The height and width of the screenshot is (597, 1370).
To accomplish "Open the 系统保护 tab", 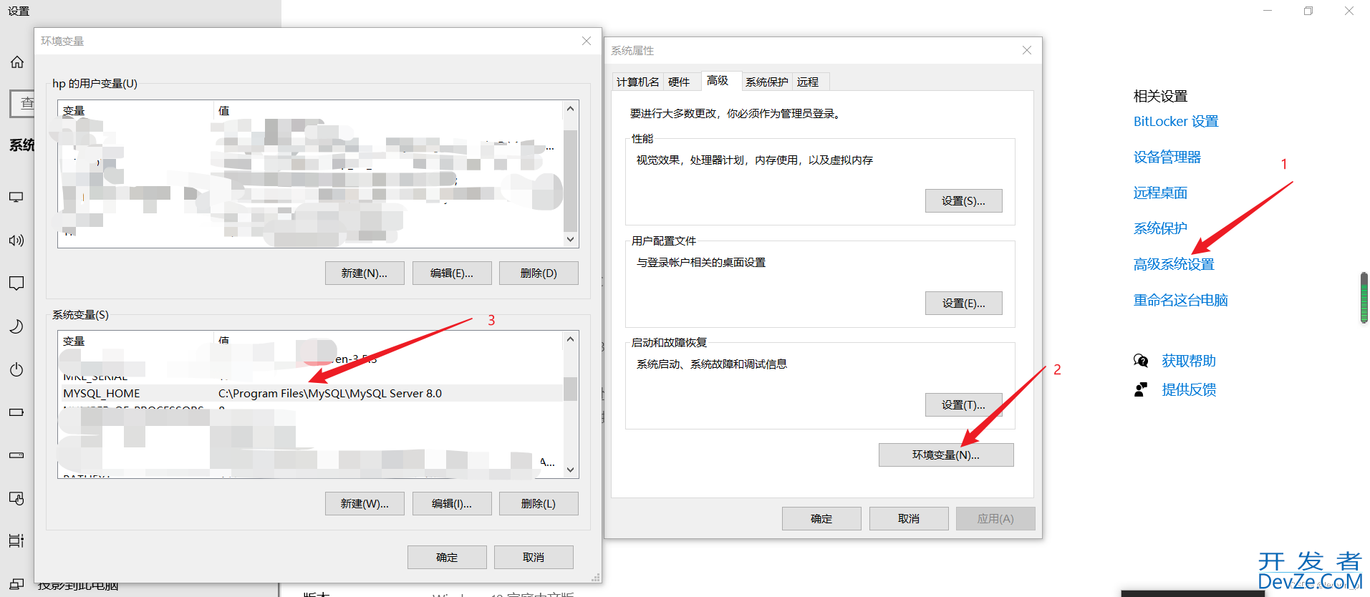I will pyautogui.click(x=766, y=82).
